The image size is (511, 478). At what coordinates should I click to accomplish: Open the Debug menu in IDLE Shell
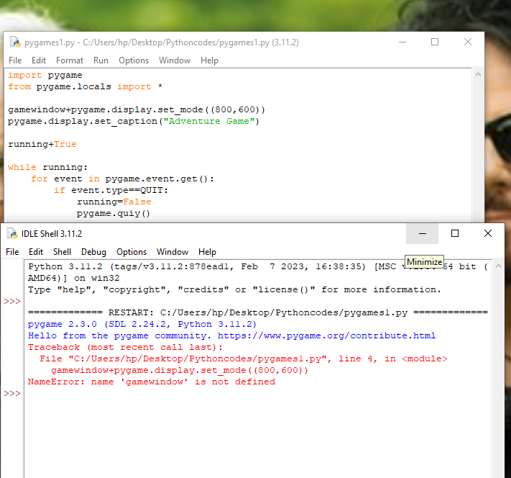click(x=93, y=252)
